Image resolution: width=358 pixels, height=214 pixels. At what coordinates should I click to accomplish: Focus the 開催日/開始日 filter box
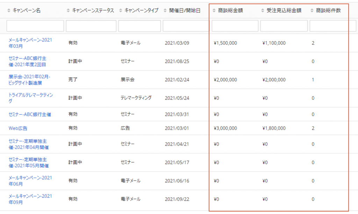186,26
